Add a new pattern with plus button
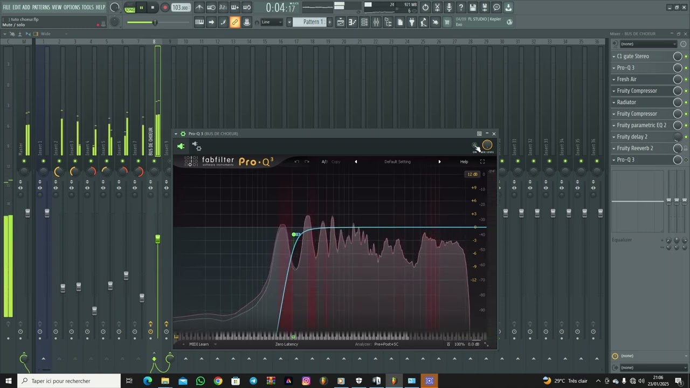The image size is (690, 388). [330, 22]
